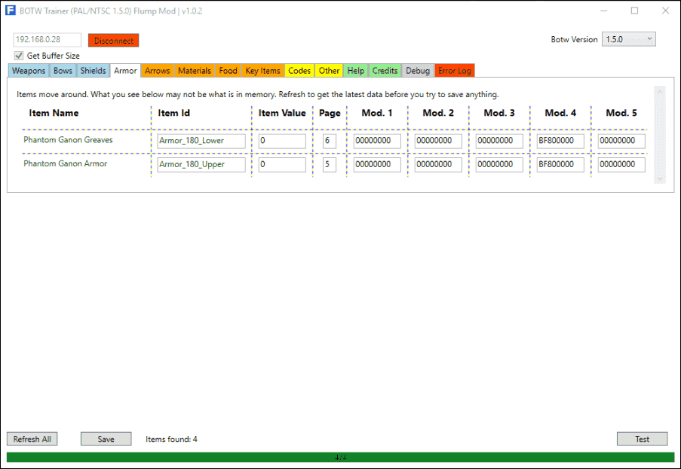Open the Key Items tab
This screenshot has height=469, width=681.
(262, 71)
